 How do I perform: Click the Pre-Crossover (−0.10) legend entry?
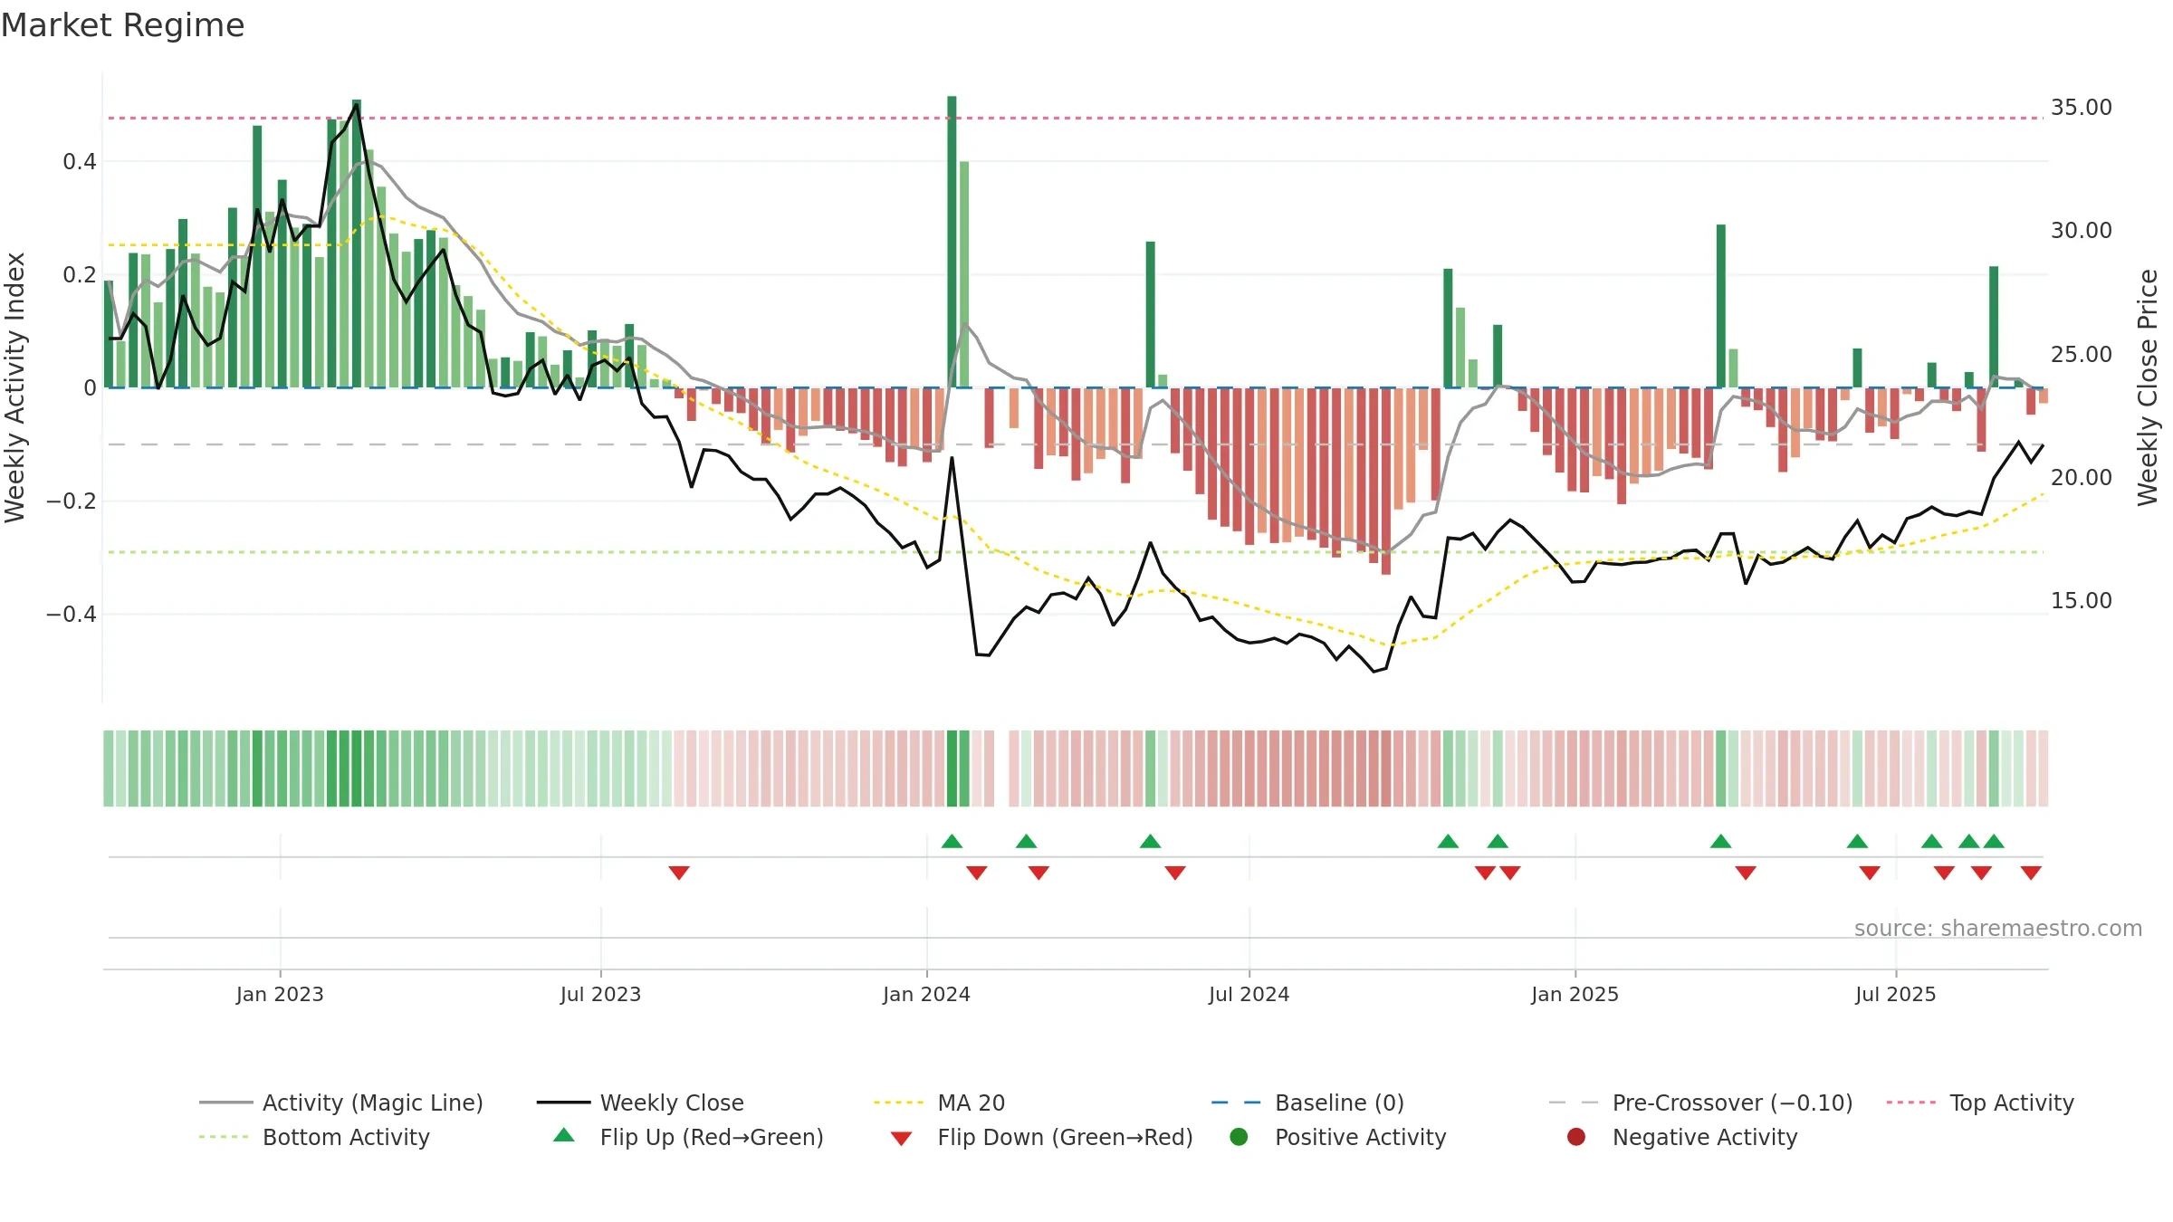pos(1700,1103)
